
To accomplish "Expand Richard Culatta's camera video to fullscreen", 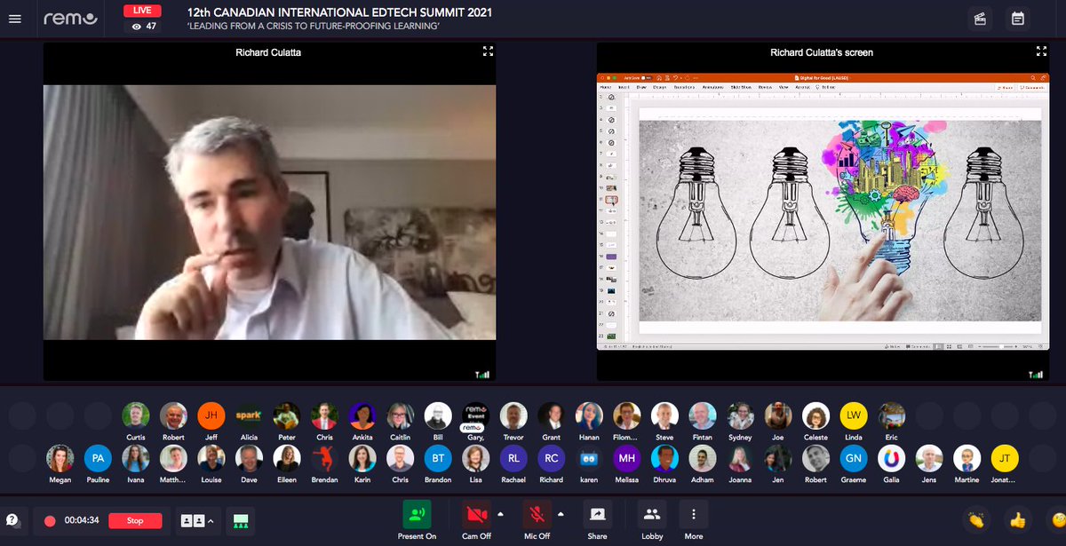I will pyautogui.click(x=488, y=51).
